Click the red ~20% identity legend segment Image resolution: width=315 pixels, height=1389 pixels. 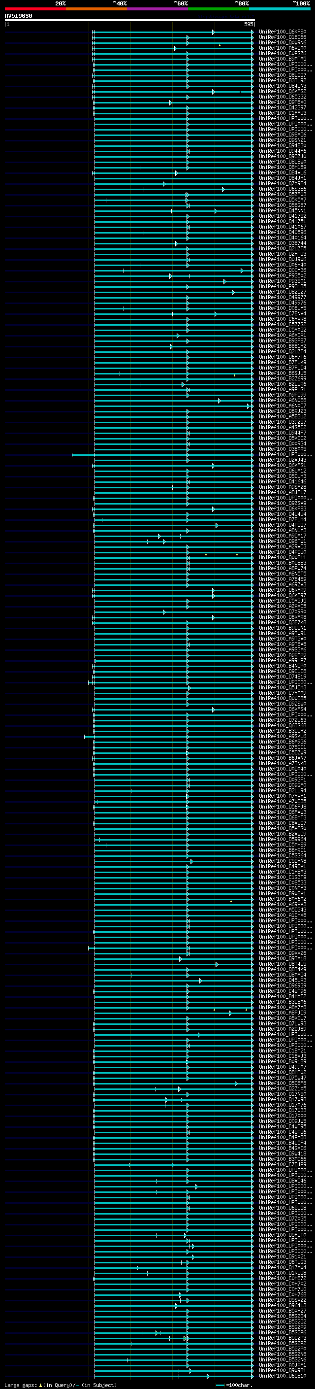tap(35, 9)
